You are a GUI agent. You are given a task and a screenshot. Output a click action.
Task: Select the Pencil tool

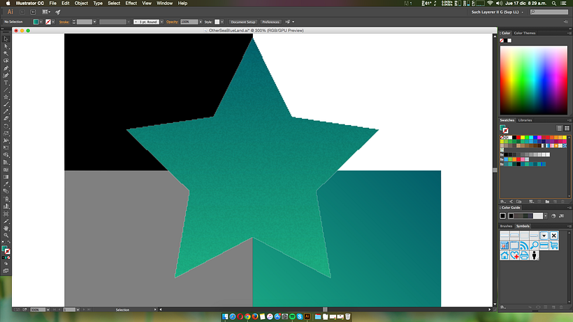click(6, 111)
